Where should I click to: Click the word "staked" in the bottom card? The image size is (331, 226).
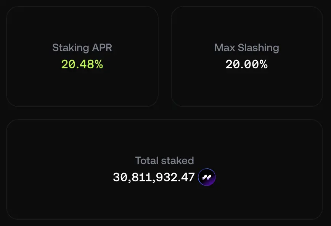point(177,160)
